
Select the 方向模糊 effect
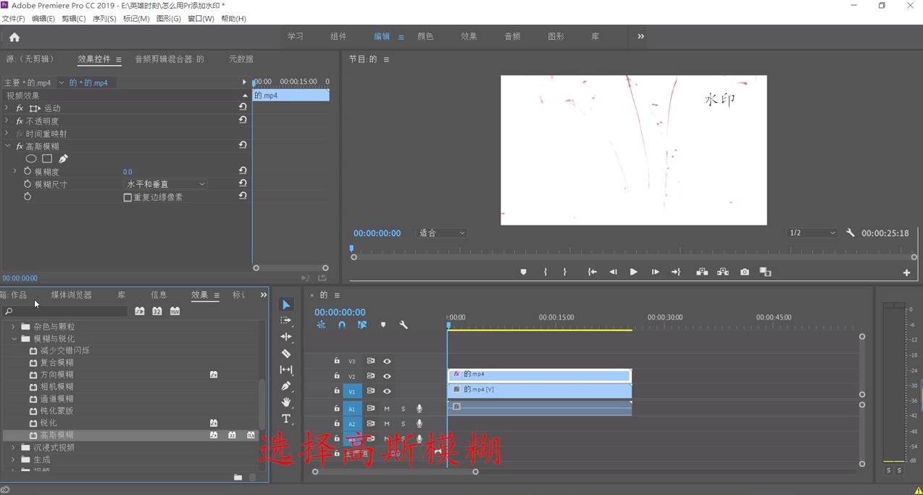[x=57, y=375]
